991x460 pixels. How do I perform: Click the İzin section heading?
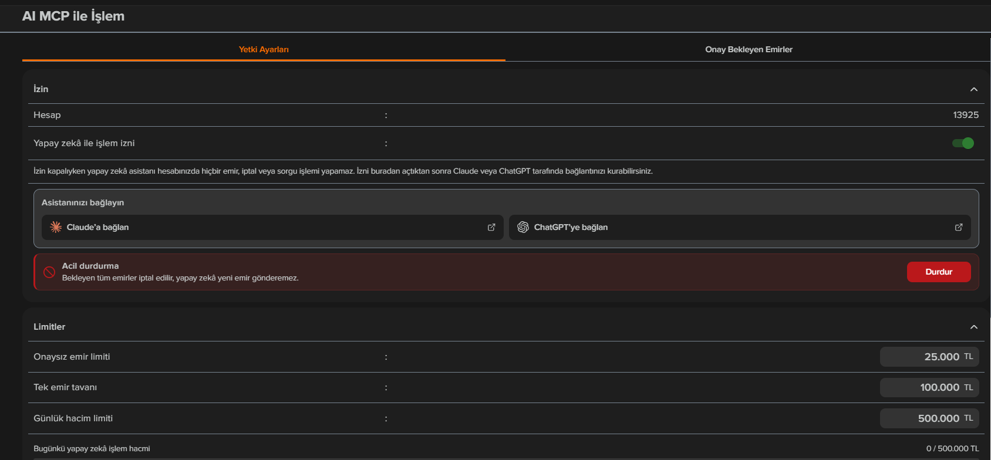tap(41, 89)
